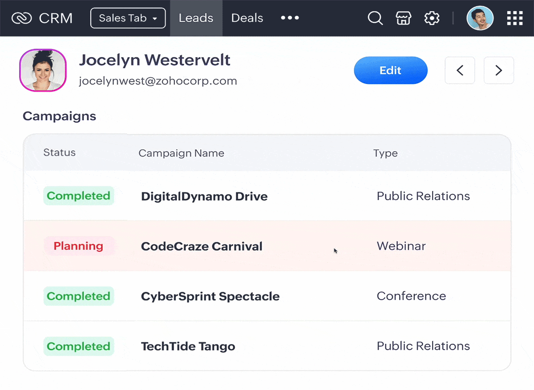Go to next lead with right arrow
534x390 pixels.
[x=498, y=70]
